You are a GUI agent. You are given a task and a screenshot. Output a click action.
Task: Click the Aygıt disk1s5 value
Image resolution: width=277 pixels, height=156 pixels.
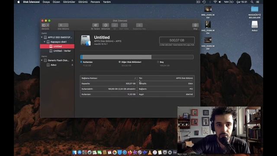click(x=190, y=94)
